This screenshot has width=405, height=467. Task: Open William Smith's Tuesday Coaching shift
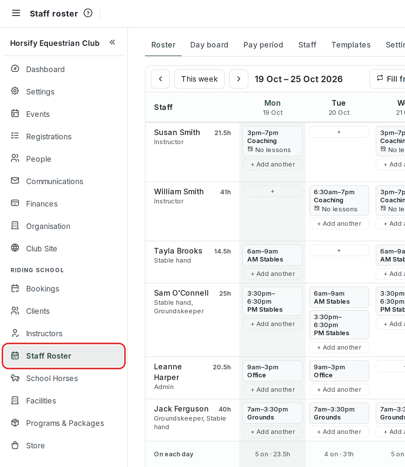339,200
